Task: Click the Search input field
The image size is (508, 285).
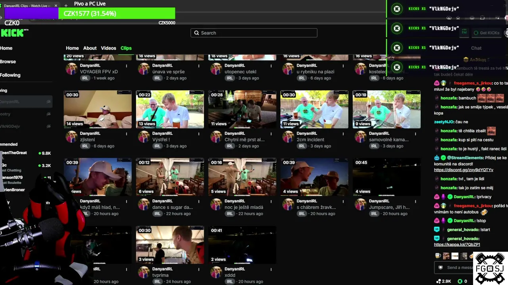Action: [254, 33]
